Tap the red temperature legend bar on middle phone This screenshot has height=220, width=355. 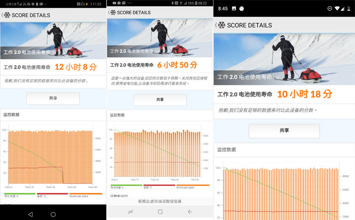(159, 185)
